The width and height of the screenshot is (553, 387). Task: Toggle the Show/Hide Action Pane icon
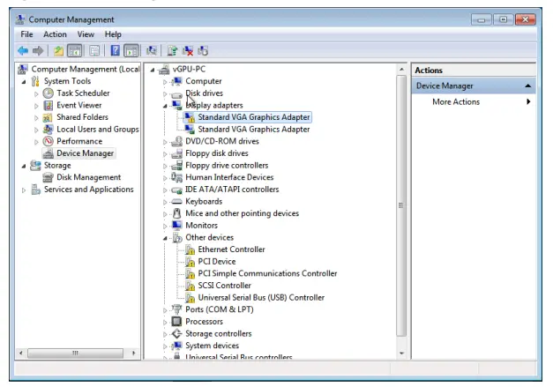pyautogui.click(x=131, y=51)
